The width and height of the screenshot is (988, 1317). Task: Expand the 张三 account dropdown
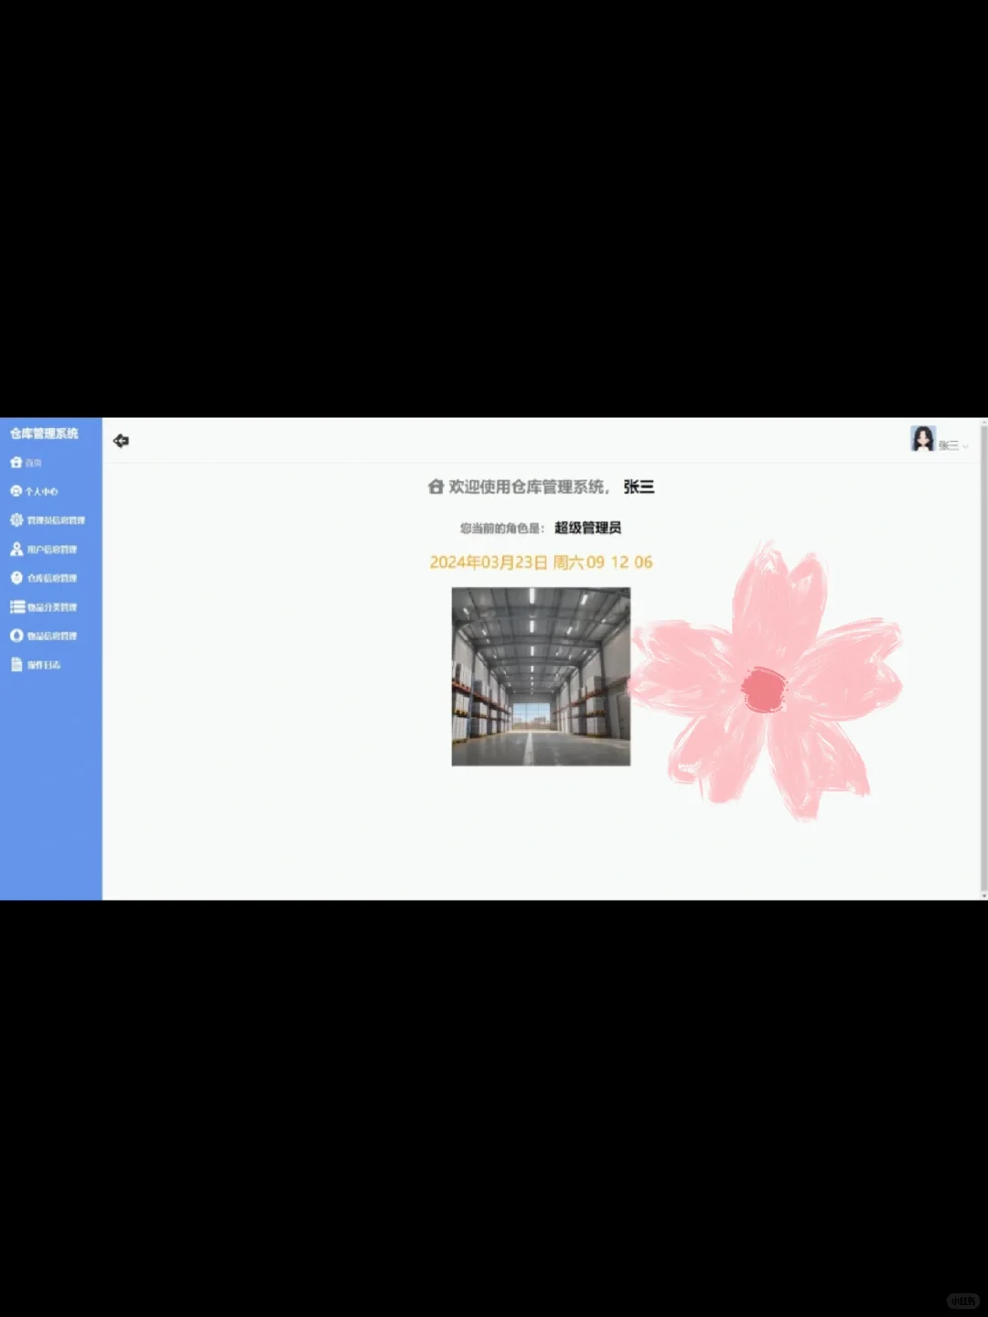pos(949,444)
